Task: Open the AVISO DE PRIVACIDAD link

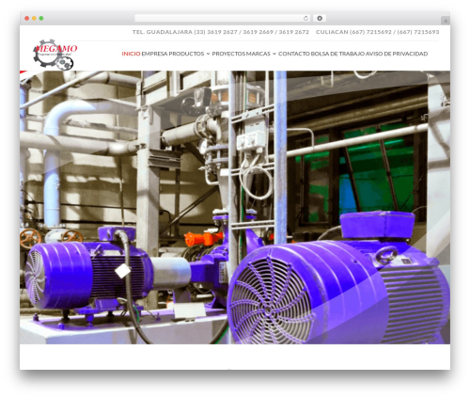Action: point(397,54)
